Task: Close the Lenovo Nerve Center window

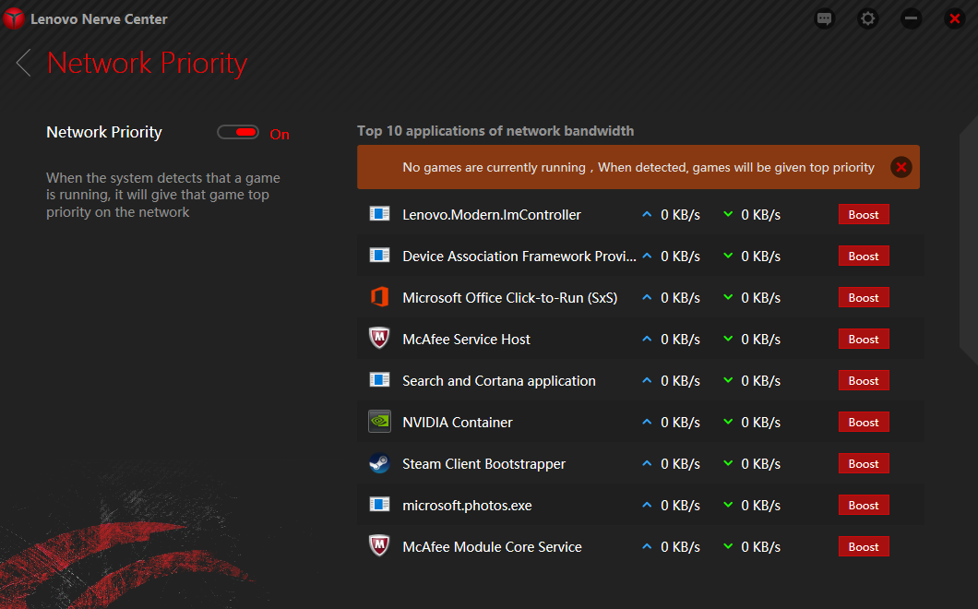Action: (x=954, y=18)
